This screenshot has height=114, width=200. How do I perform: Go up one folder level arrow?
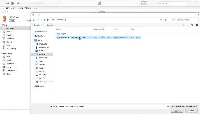(44, 20)
